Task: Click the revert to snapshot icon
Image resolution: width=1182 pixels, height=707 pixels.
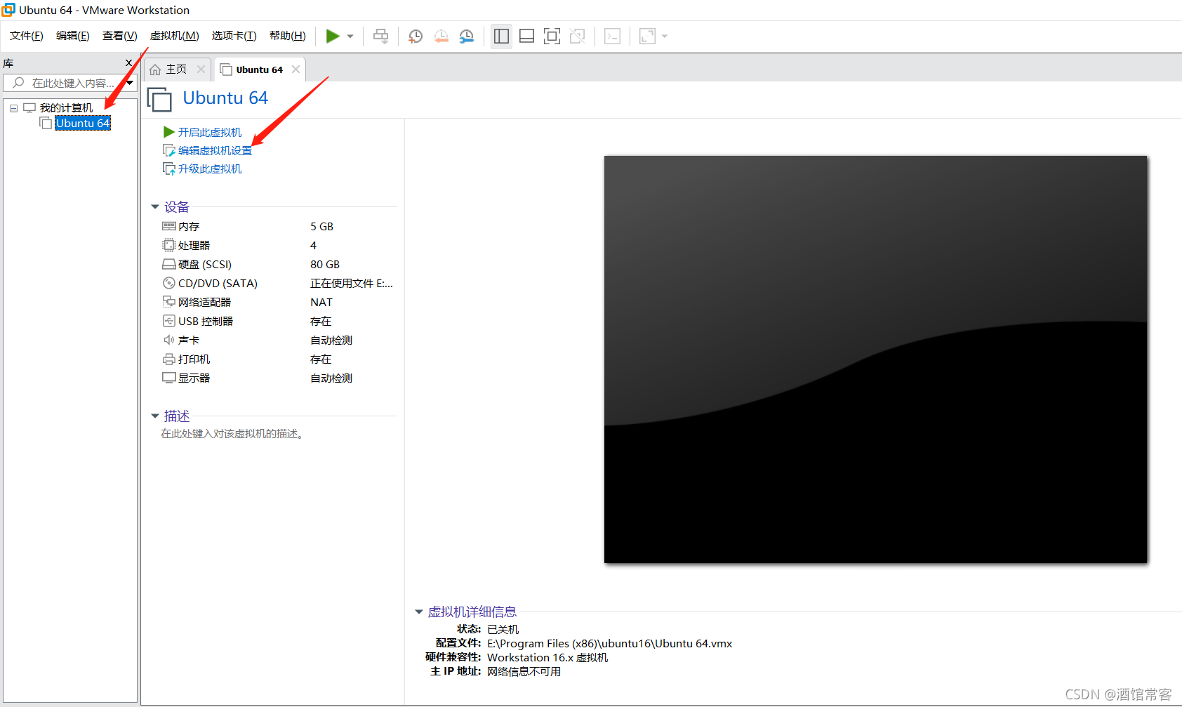Action: (x=441, y=36)
